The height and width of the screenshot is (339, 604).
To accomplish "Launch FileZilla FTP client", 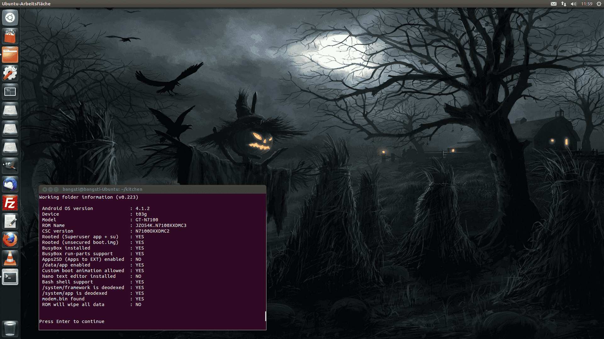I will 10,203.
